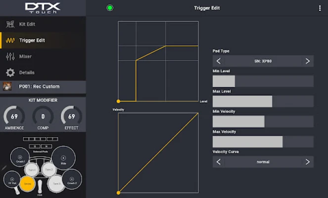Select the lower-left external pad box
Image resolution: width=328 pixels, height=198 pixels.
tap(35, 147)
